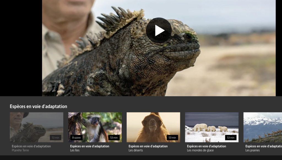Open the Les mondes de glace thumbnail
Image resolution: width=282 pixels, height=160 pixels.
coord(212,127)
